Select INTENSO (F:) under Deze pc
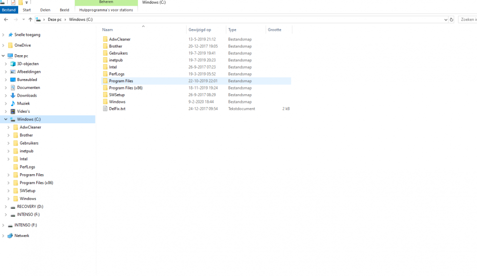This screenshot has height=276, width=477. coord(28,214)
